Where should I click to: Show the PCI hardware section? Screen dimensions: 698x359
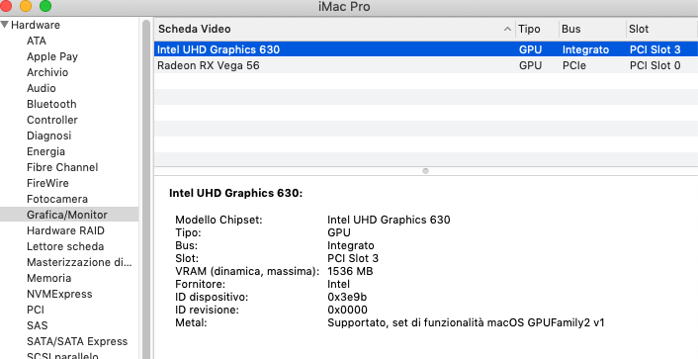(36, 310)
